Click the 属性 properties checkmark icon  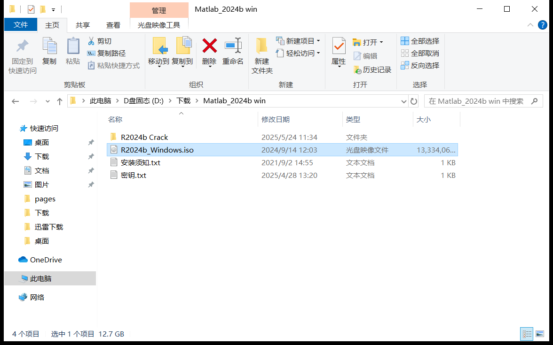(x=339, y=46)
